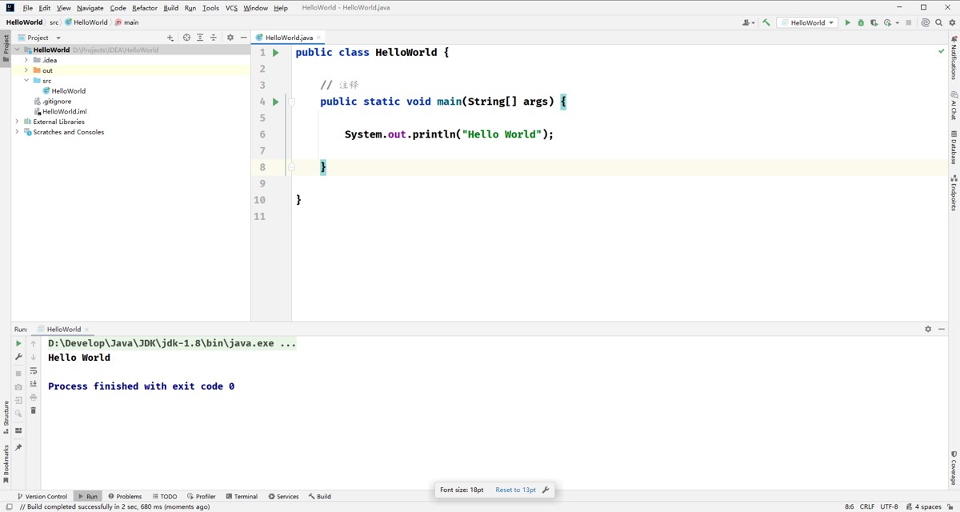Open the Refactor menu
The height and width of the screenshot is (512, 960).
[x=145, y=8]
